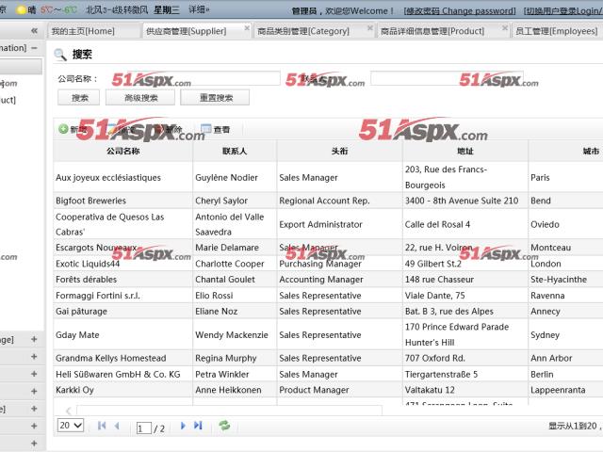Screen dimensions: 603x452
Task: Collapse the left sidebar with double-arrow icon
Action: pyautogui.click(x=35, y=30)
